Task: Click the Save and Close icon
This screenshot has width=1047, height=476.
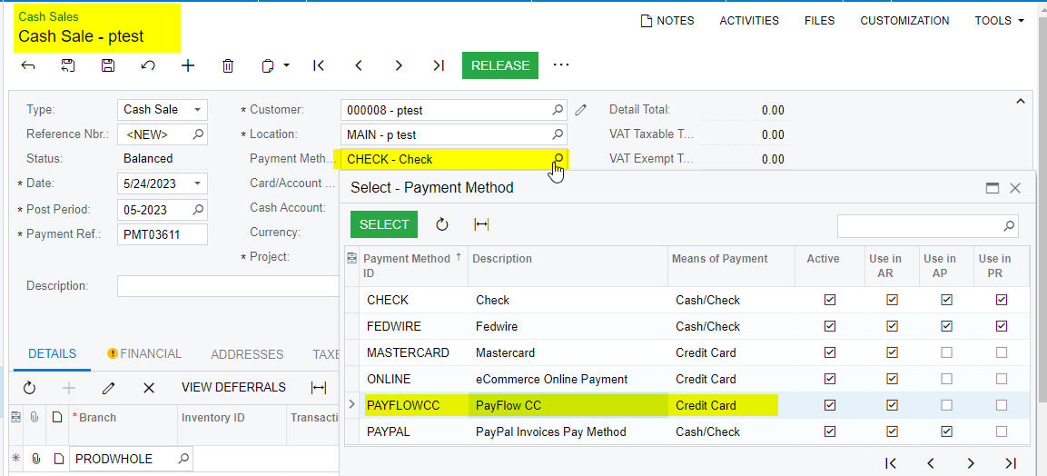Action: [67, 65]
